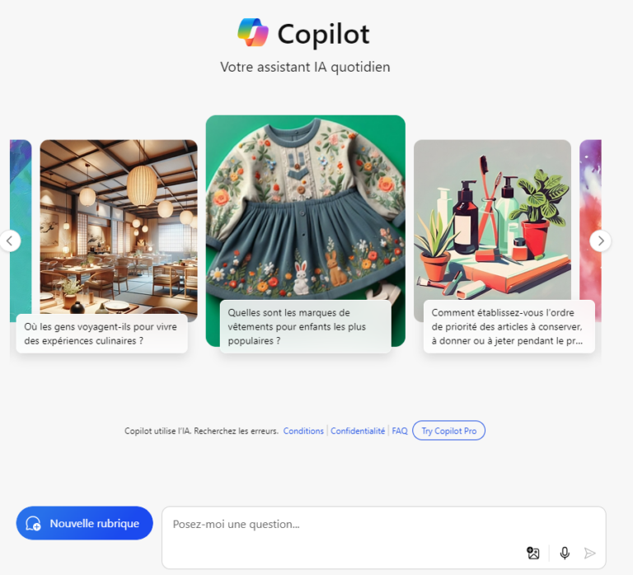
Task: Open the Confidentialité link
Action: [x=358, y=431]
